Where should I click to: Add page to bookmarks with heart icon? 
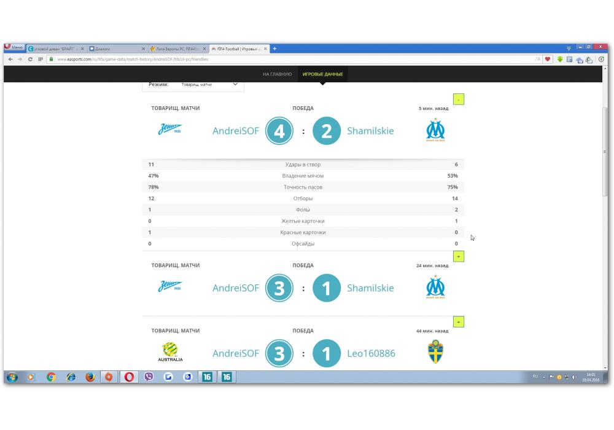point(548,60)
